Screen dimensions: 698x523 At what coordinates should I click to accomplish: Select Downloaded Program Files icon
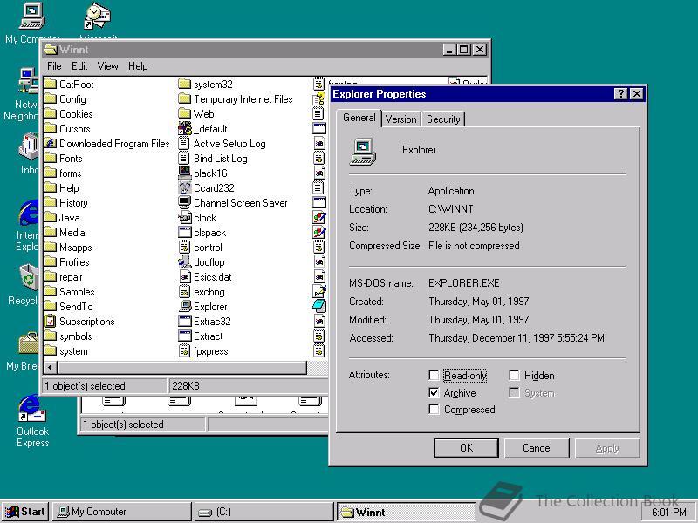[51, 143]
